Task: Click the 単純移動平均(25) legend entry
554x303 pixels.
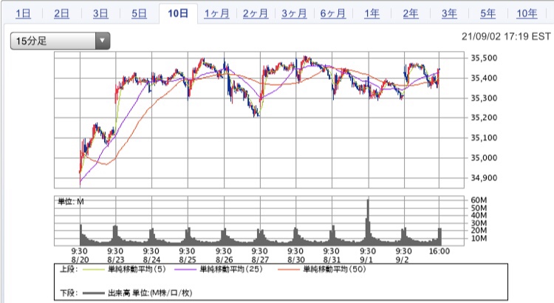Action: pos(231,270)
